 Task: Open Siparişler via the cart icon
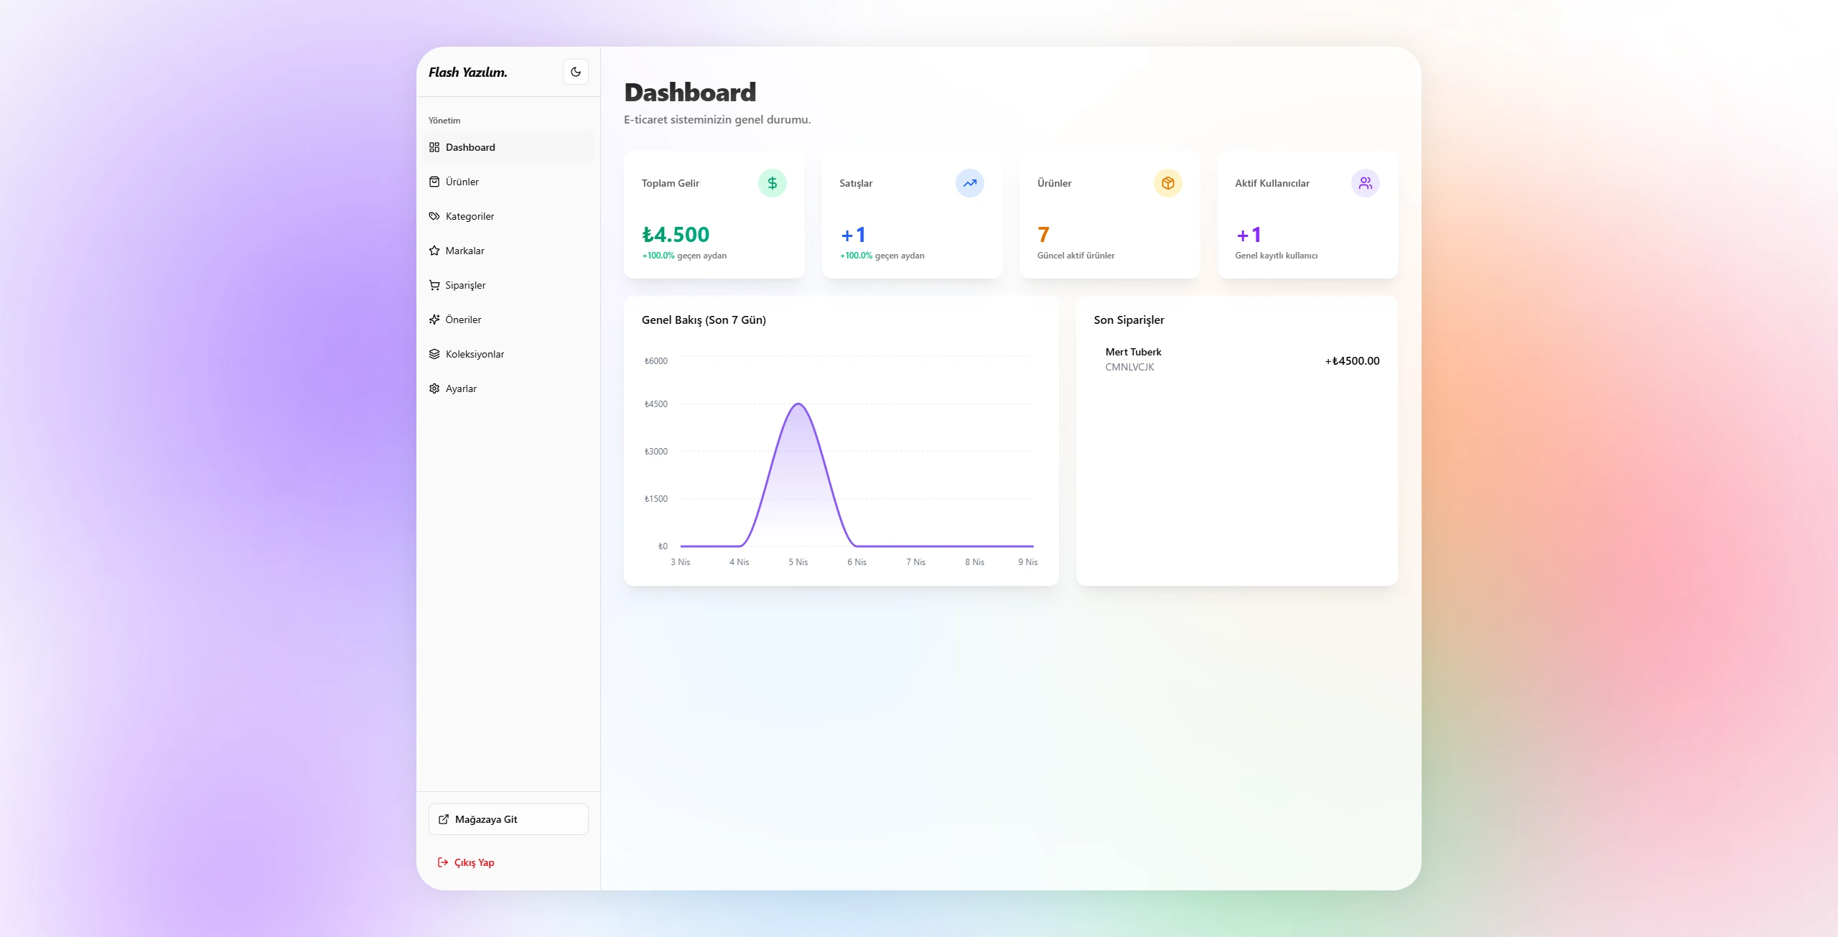pyautogui.click(x=434, y=285)
